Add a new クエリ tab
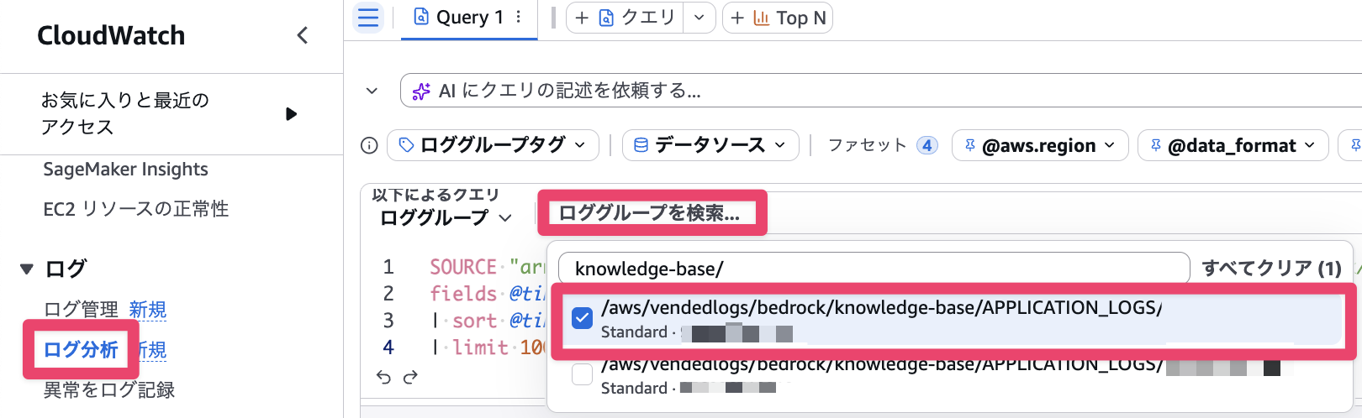This screenshot has height=418, width=1362. pos(626,18)
